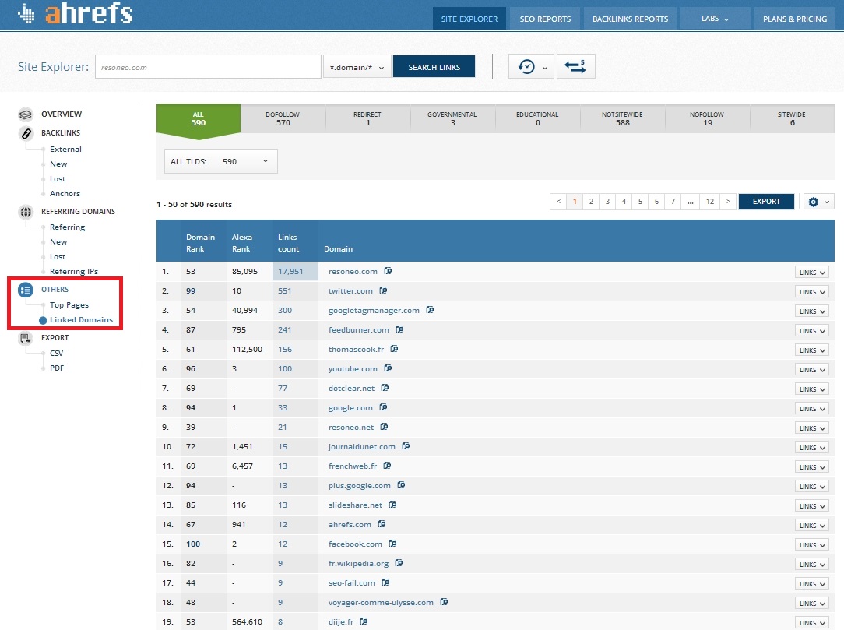
Task: Open the External backlinks sidebar link
Action: [x=65, y=150]
